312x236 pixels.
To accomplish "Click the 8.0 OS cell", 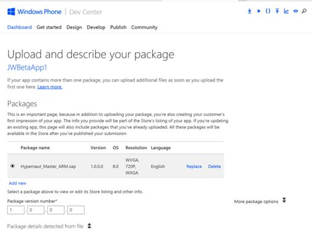I will 116,166.
